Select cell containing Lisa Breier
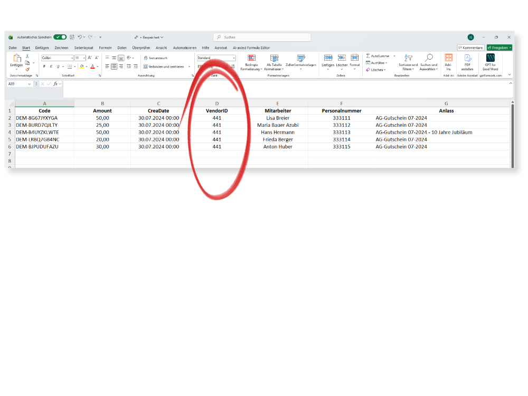 (x=278, y=118)
